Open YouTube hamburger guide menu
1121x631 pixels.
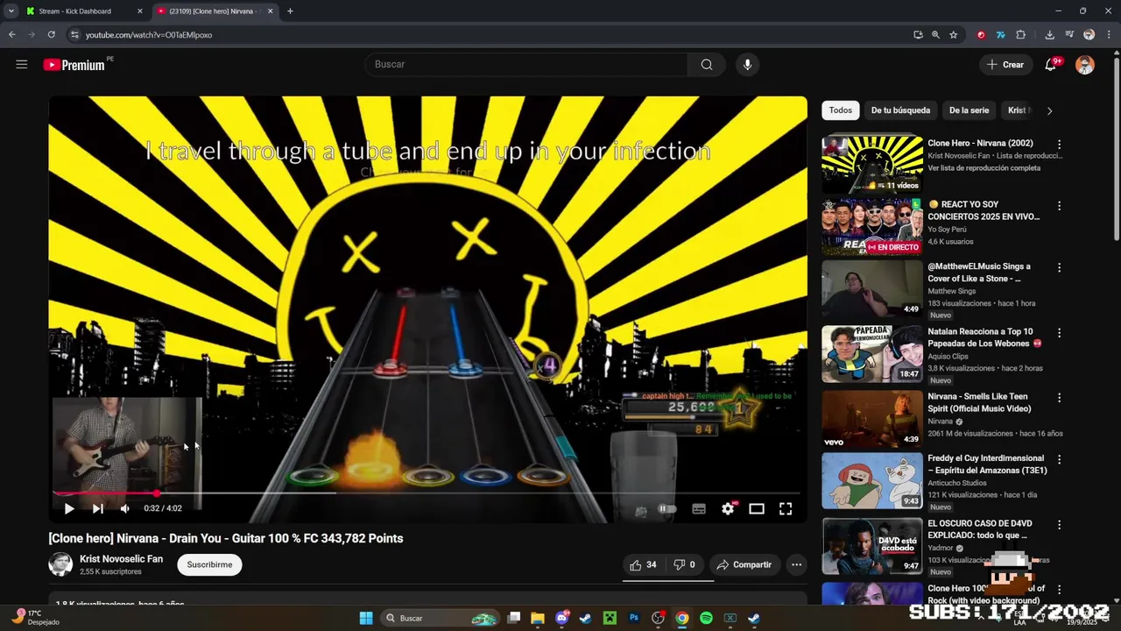pos(22,64)
